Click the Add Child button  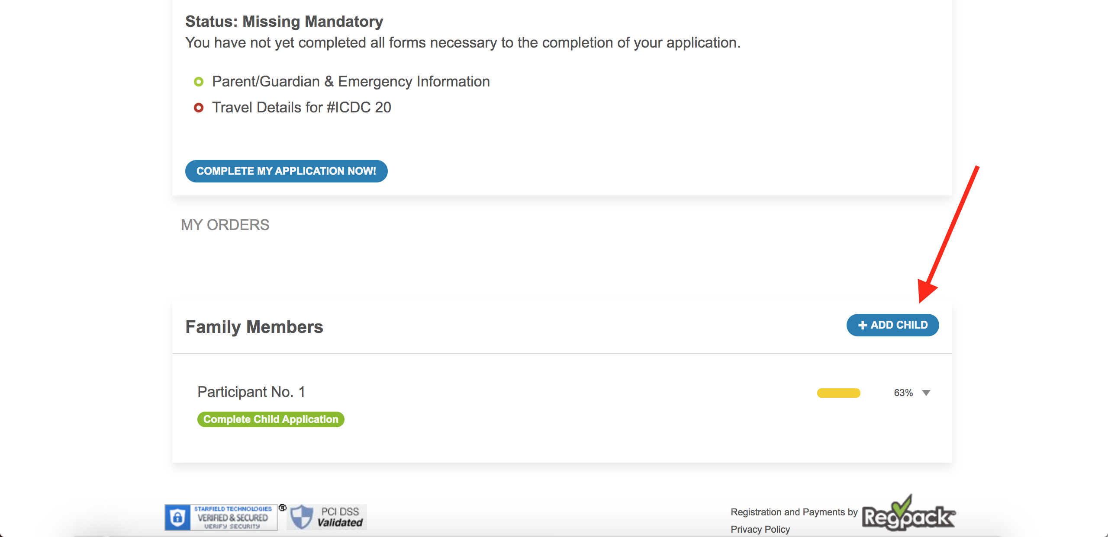[x=893, y=325]
